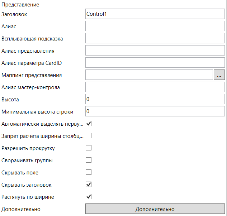Image resolution: width=227 pixels, height=216 pixels.
Task: Uncheck the Скрывать заголовок checkbox
Action: (89, 184)
